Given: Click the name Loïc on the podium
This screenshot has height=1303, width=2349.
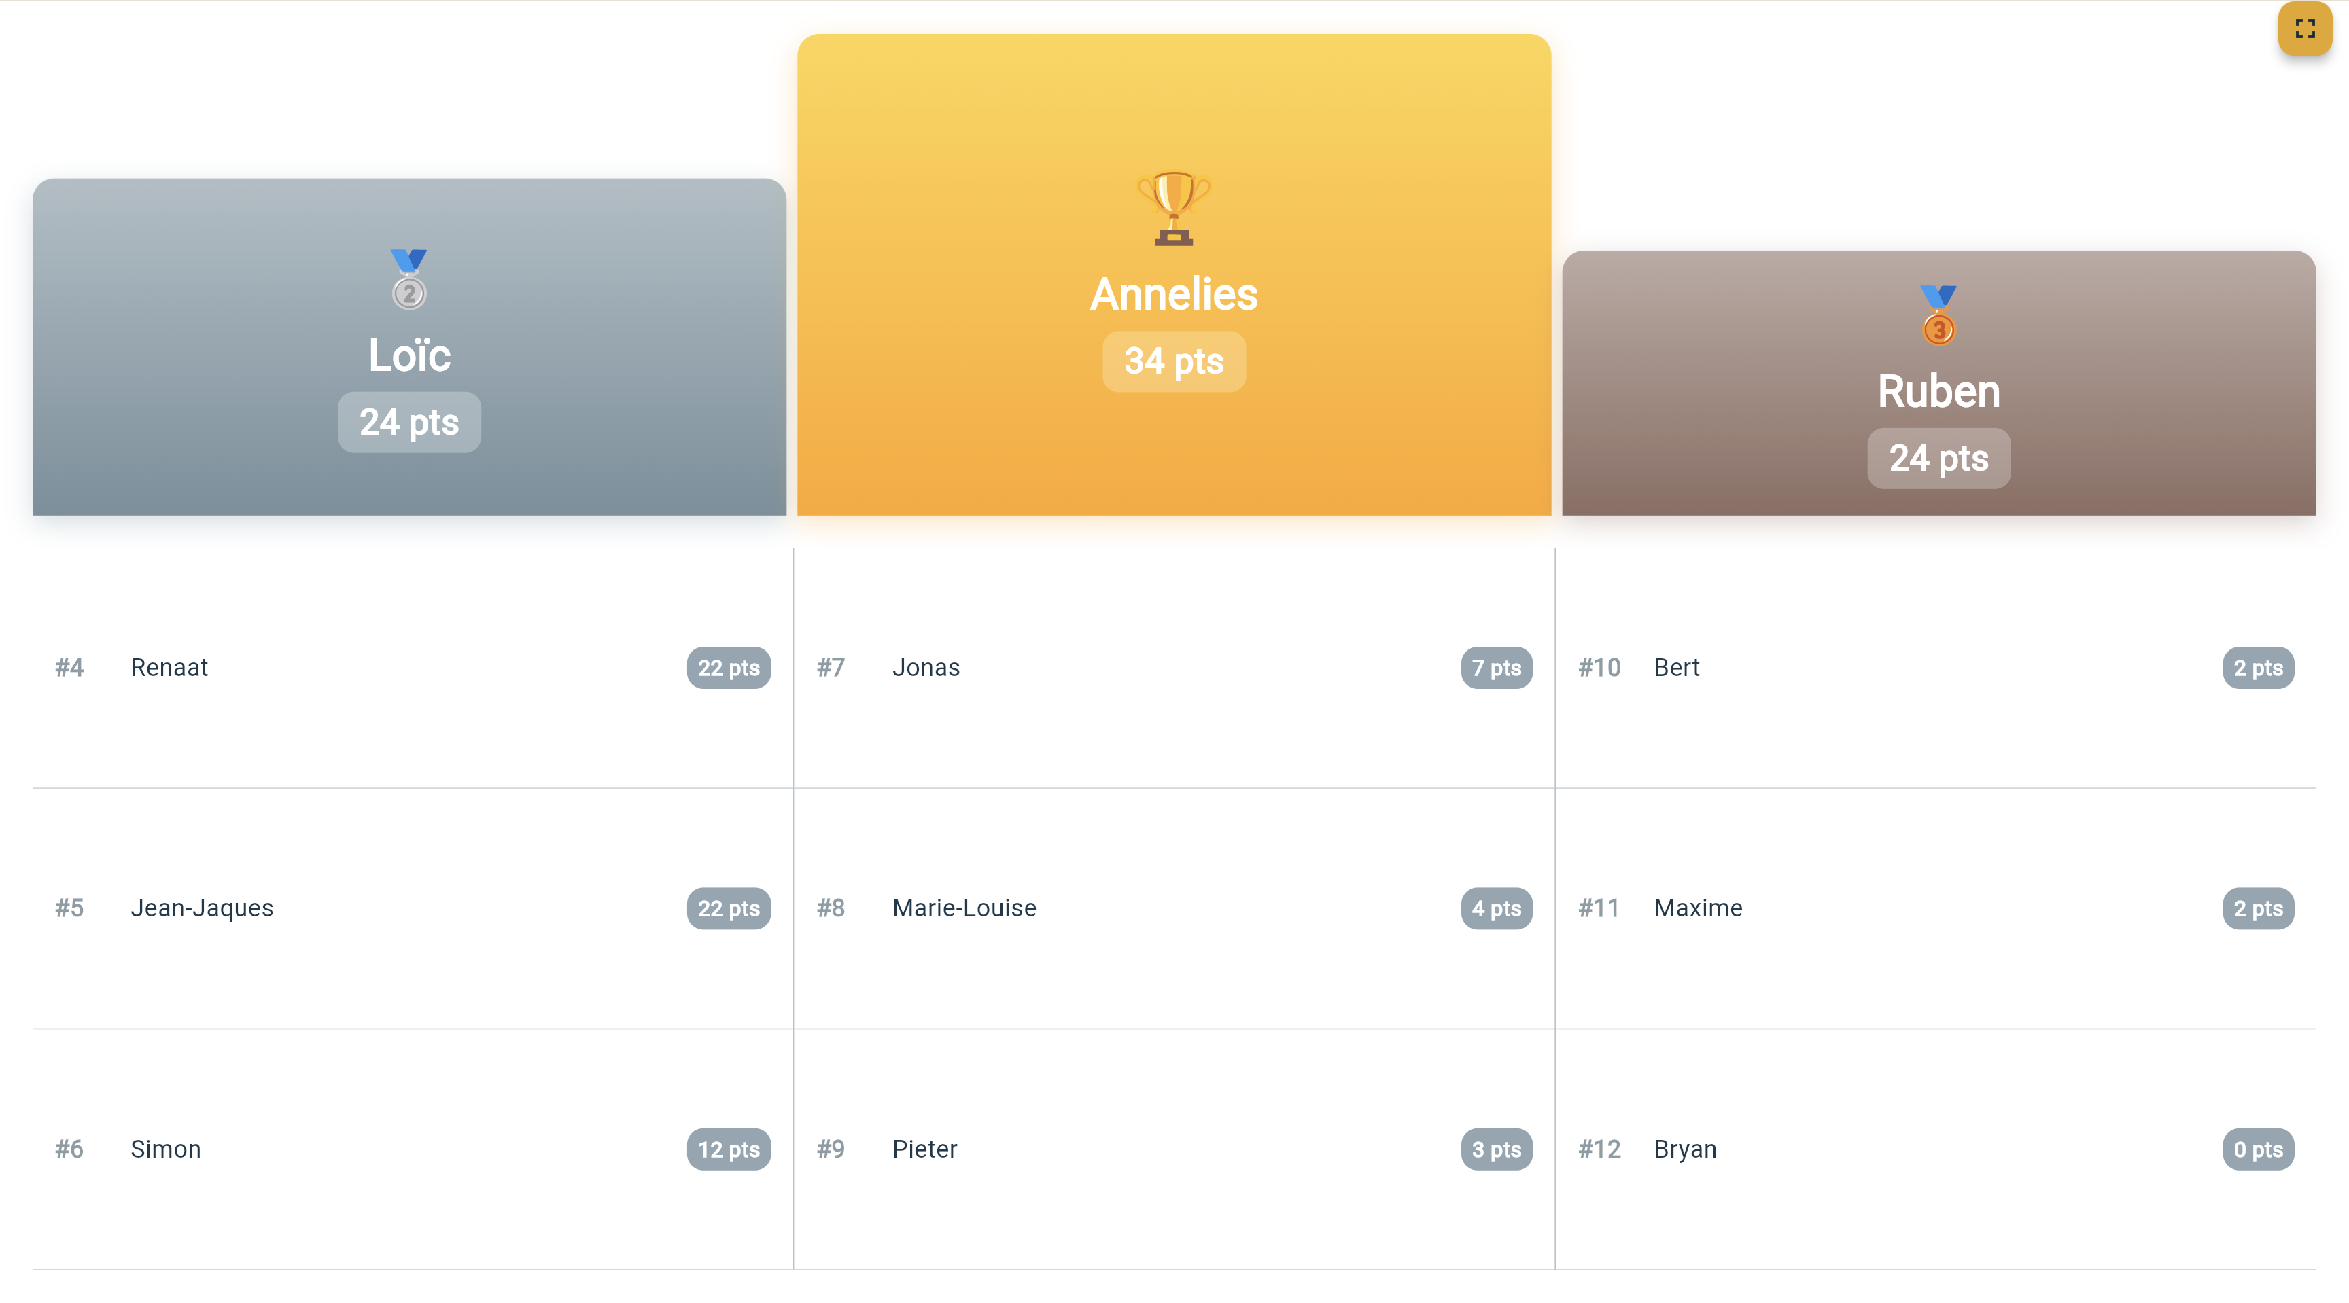Looking at the screenshot, I should pyautogui.click(x=409, y=355).
